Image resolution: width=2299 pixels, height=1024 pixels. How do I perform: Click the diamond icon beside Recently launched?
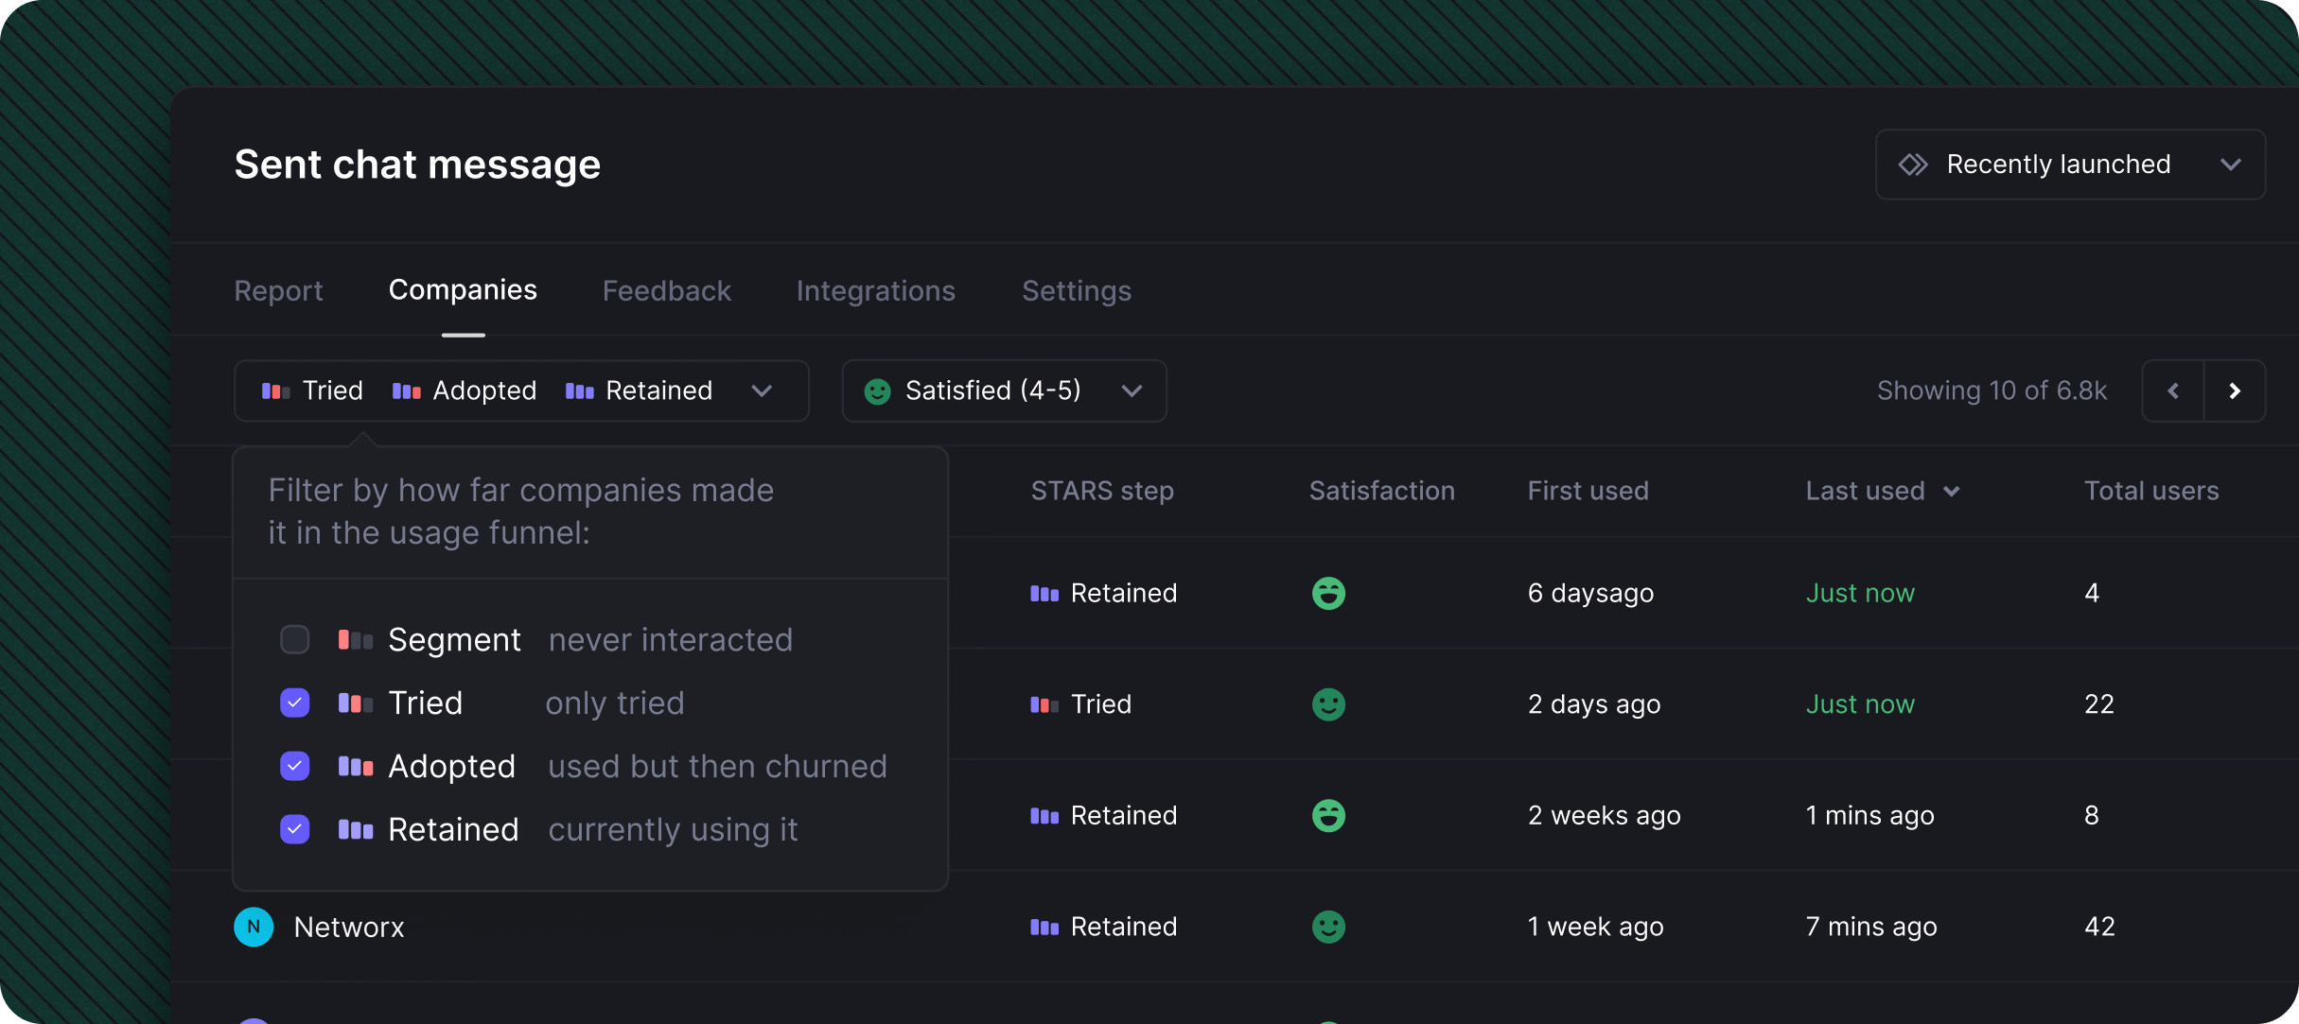click(1913, 165)
